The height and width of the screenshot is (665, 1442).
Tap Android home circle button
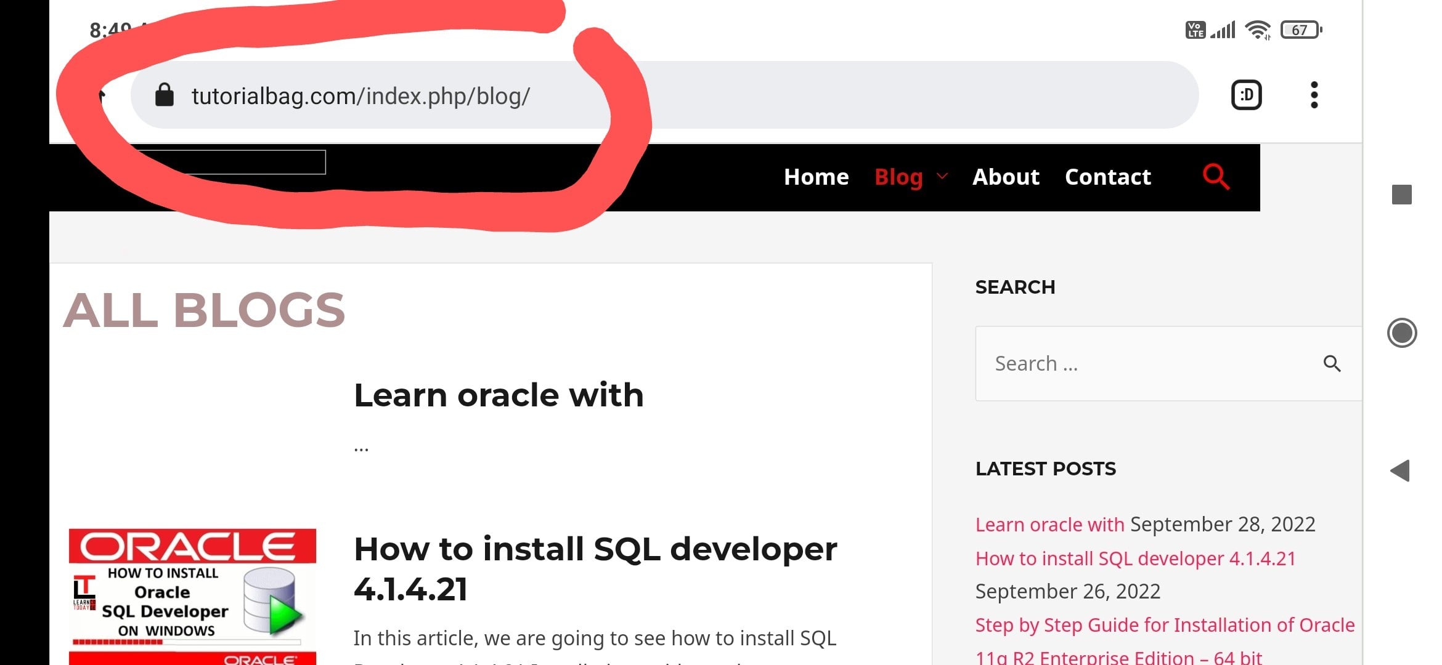click(x=1401, y=333)
